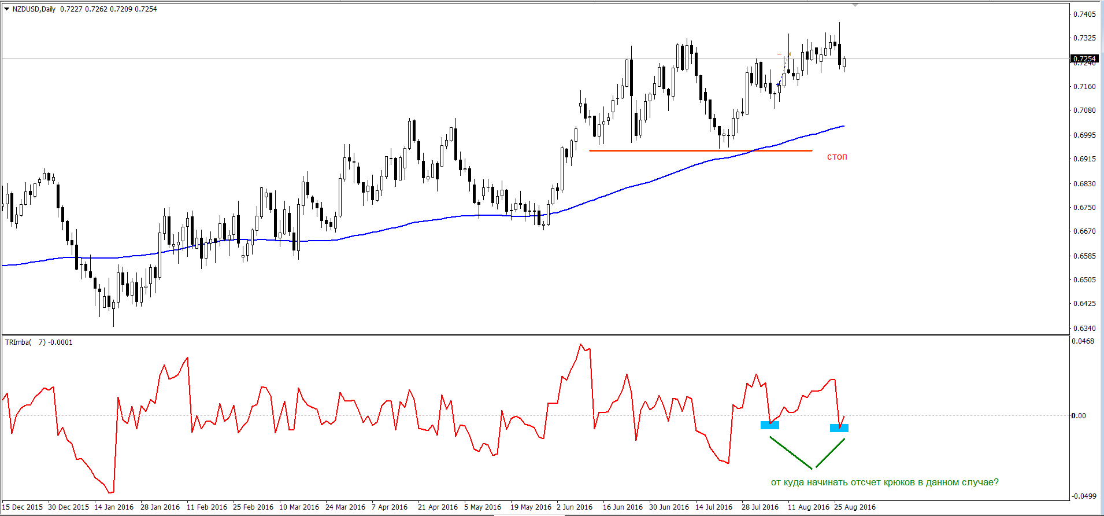Click price axis value 0.6995
Screen dimensions: 1104x516
click(x=1084, y=135)
